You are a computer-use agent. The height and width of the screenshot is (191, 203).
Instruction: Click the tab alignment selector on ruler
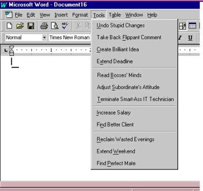click(x=6, y=50)
